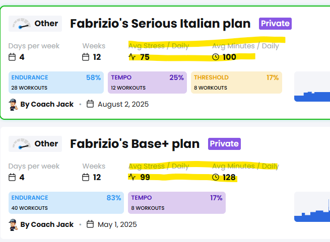330x242 pixels.
Task: Click the clock icon next to 100 minutes
Action: point(216,57)
